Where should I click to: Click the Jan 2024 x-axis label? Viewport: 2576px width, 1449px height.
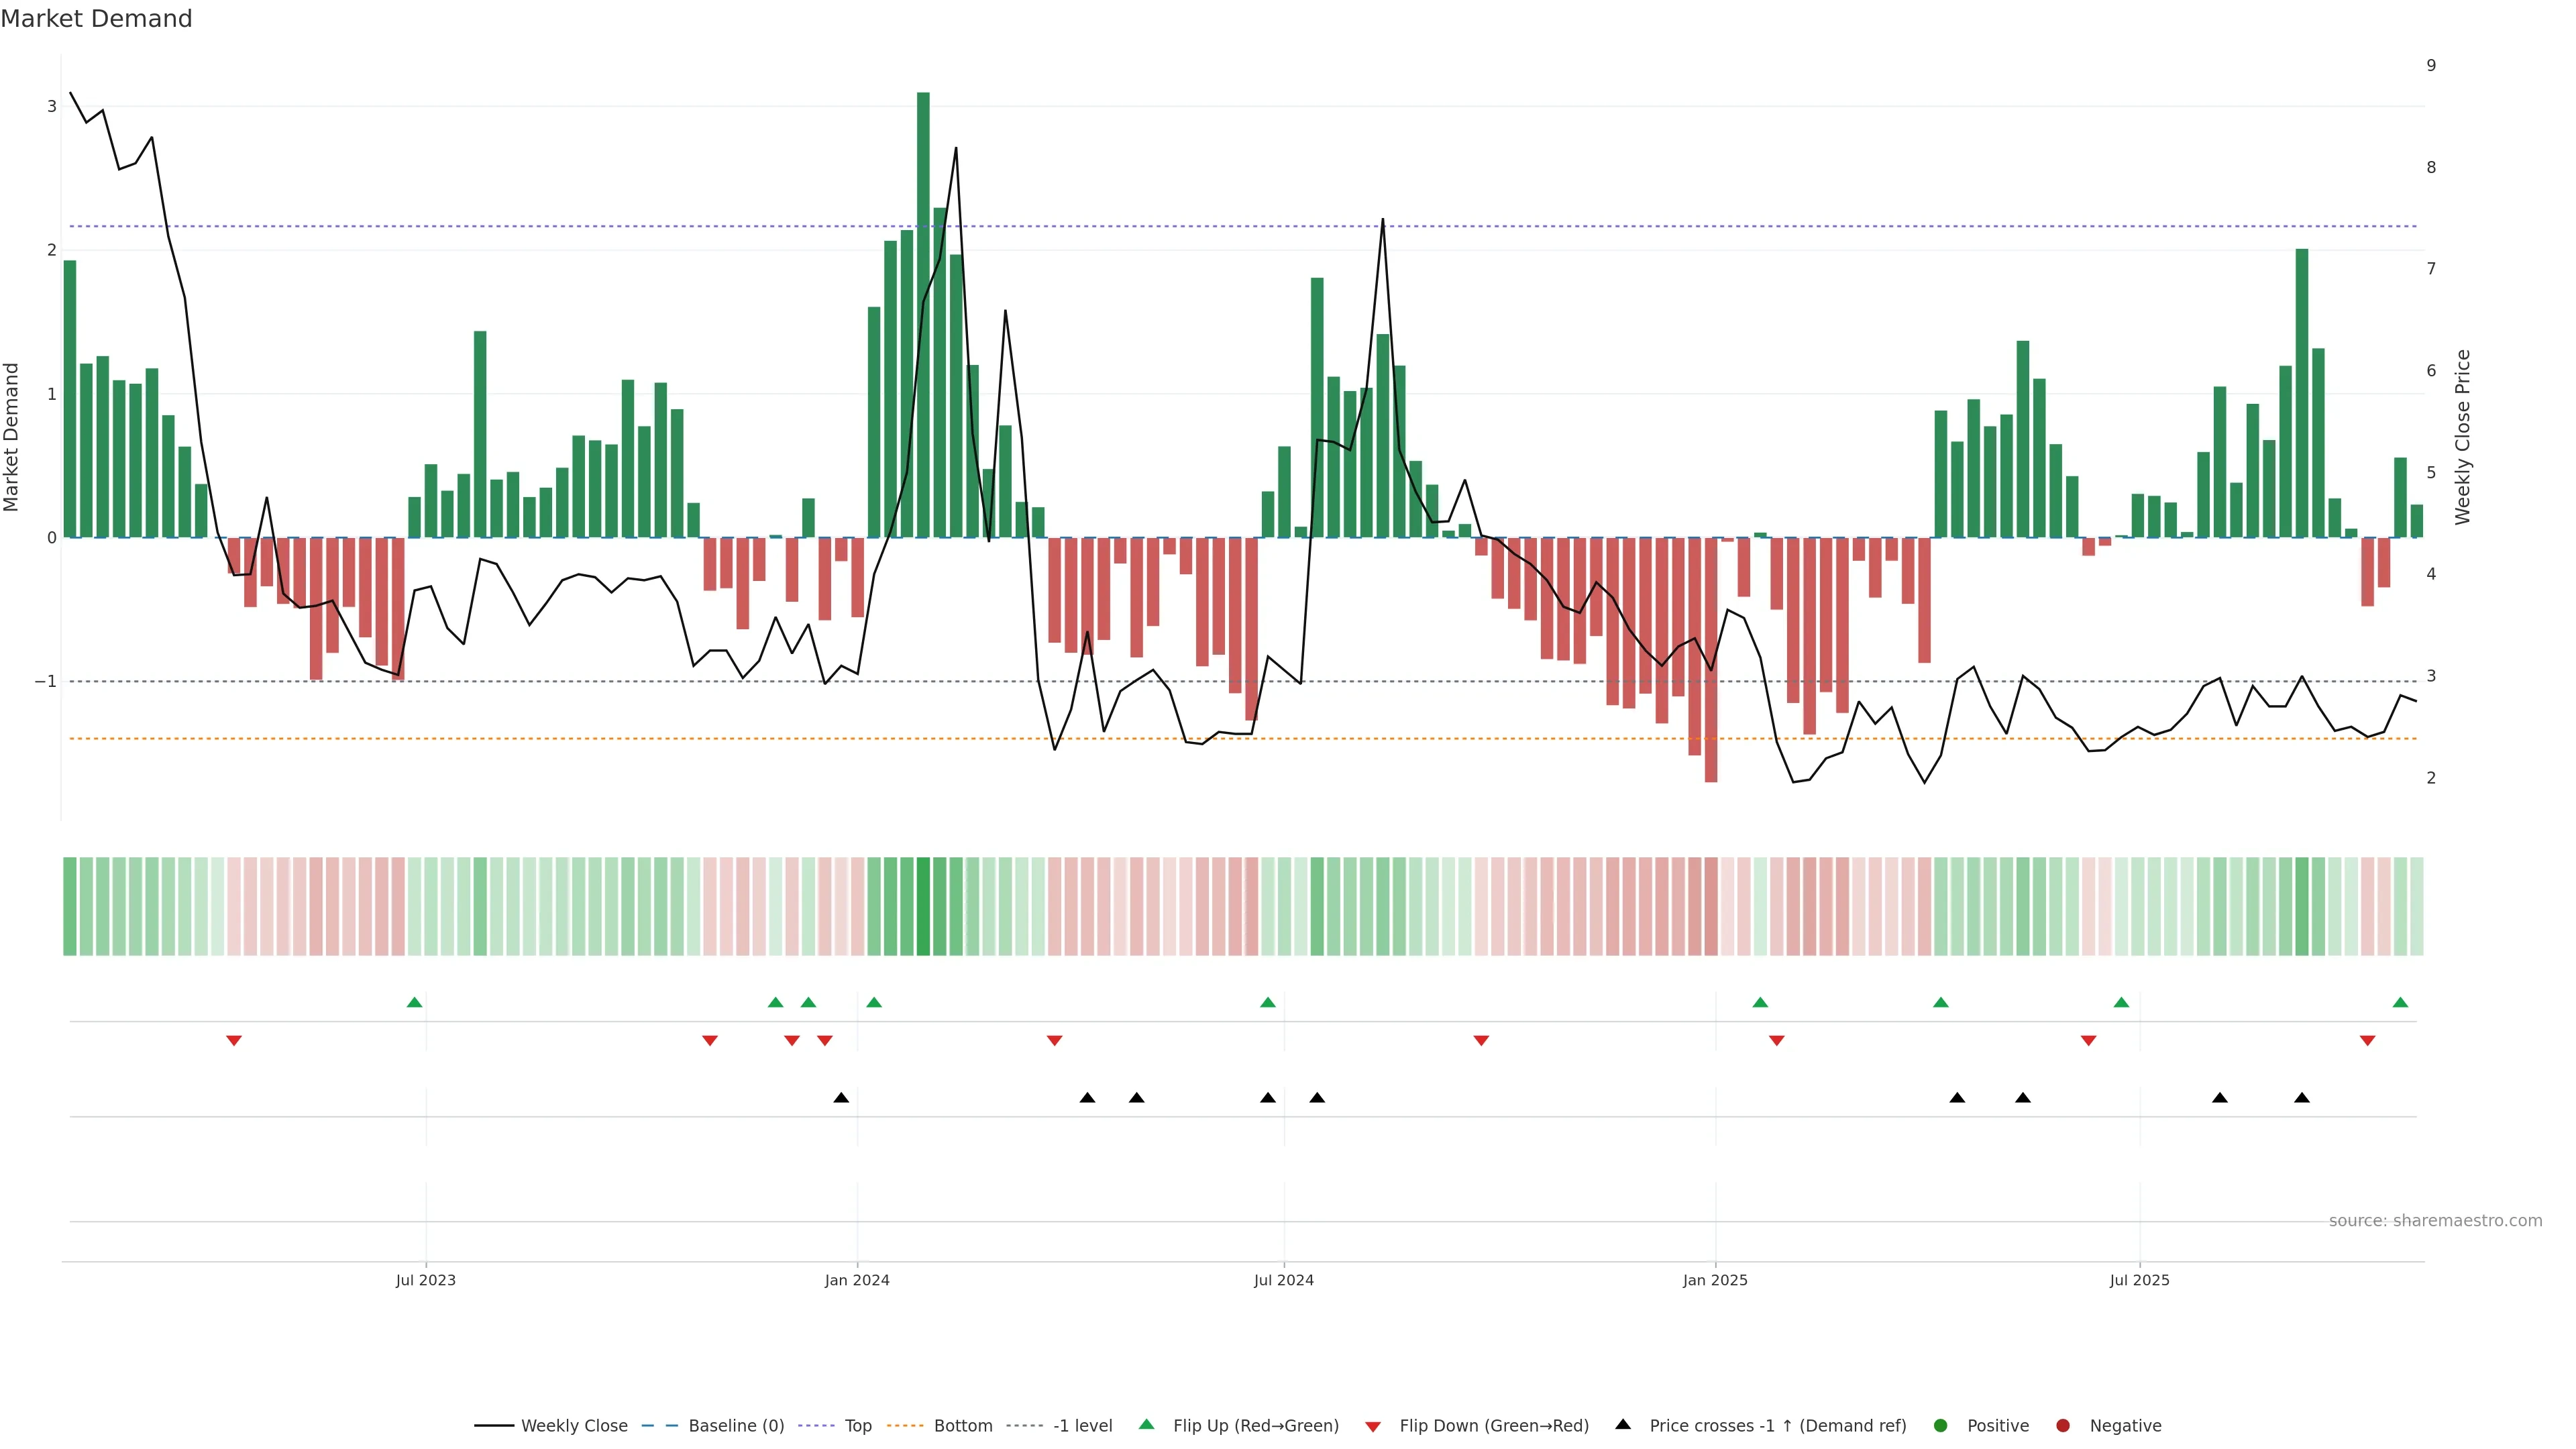point(857,1280)
